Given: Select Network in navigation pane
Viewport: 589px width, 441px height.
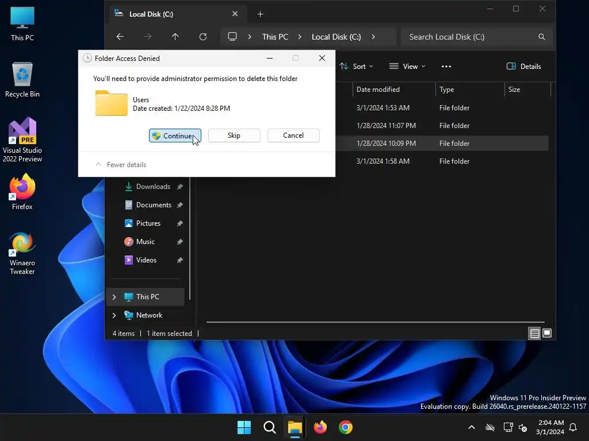Looking at the screenshot, I should pos(146,315).
